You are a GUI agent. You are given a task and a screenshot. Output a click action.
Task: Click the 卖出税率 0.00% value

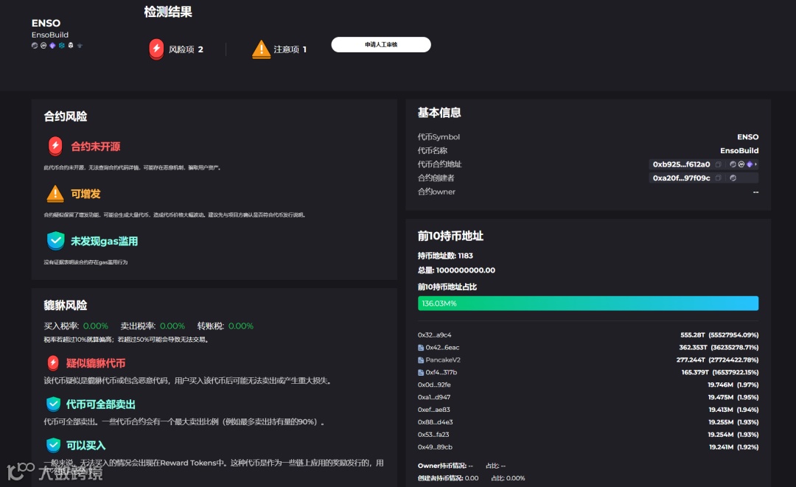coord(172,326)
